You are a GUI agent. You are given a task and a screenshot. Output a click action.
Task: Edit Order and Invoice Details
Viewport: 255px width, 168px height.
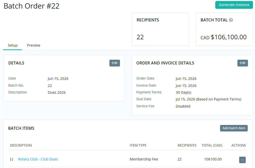(x=243, y=63)
